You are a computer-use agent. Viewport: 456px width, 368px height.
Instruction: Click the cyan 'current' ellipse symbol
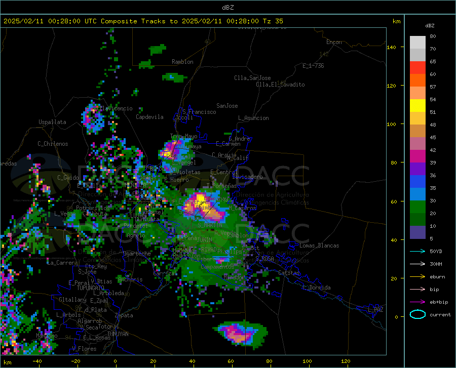417,314
